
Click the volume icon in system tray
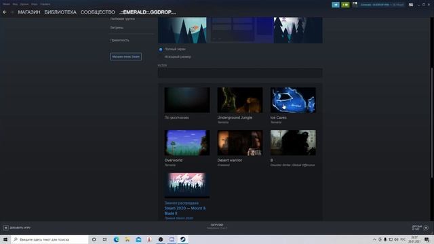[x=396, y=239]
